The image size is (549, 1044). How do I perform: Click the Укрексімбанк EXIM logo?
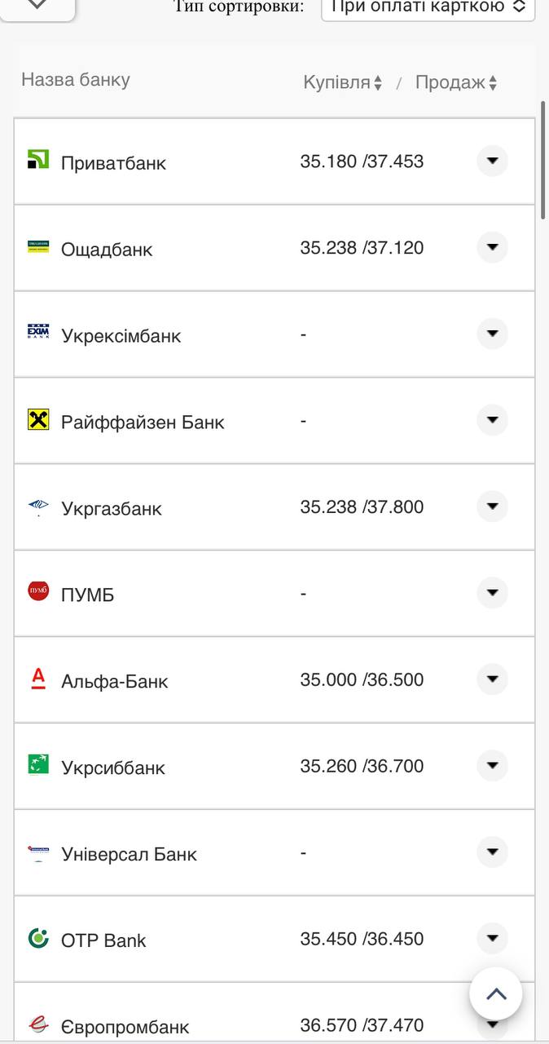click(x=38, y=333)
